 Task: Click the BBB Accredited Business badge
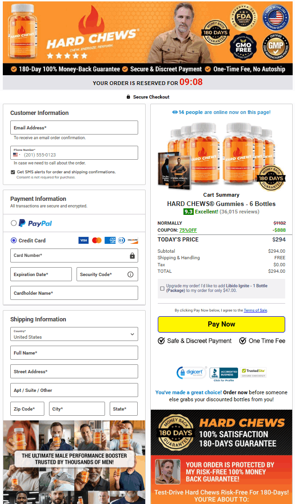pyautogui.click(x=224, y=374)
